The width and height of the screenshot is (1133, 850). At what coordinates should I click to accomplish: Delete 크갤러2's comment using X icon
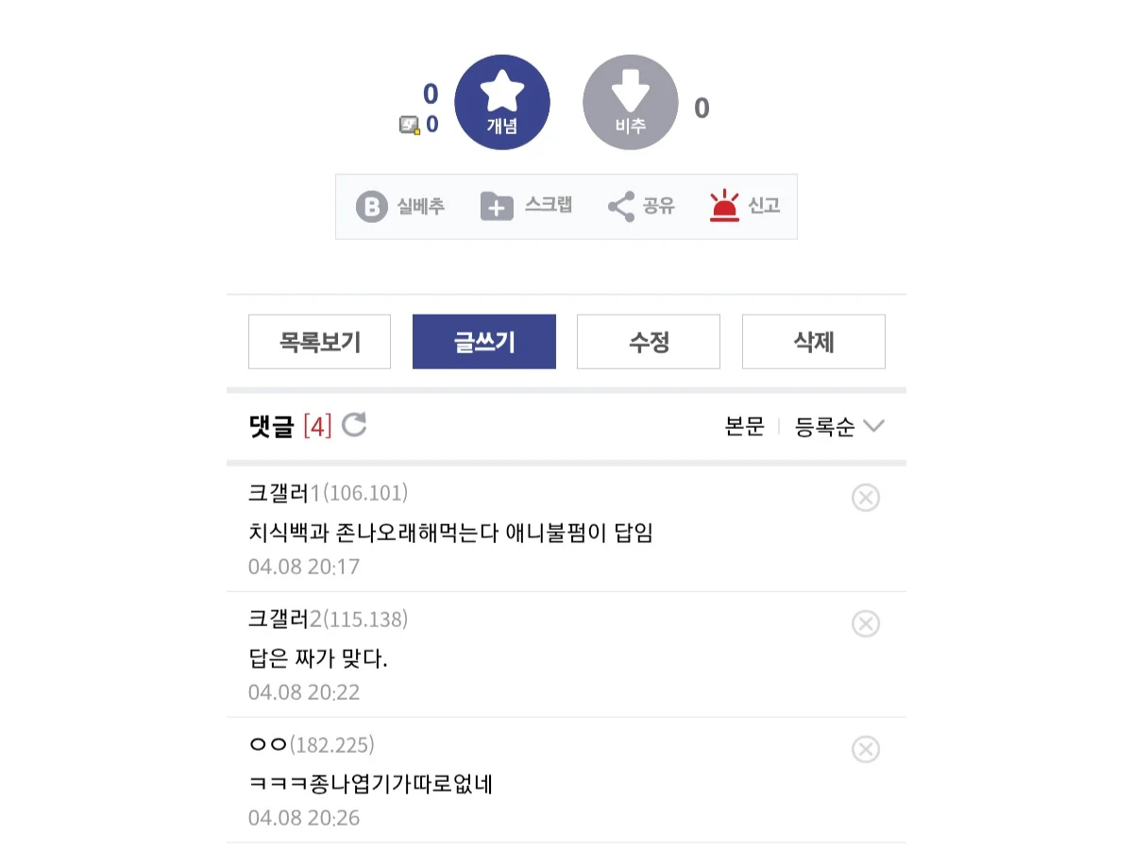click(865, 623)
